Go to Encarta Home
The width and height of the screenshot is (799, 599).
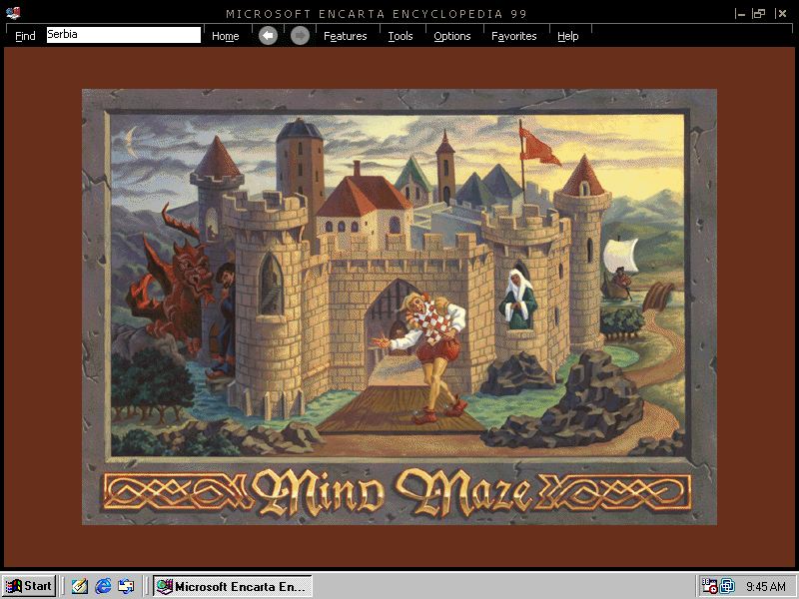pos(226,36)
